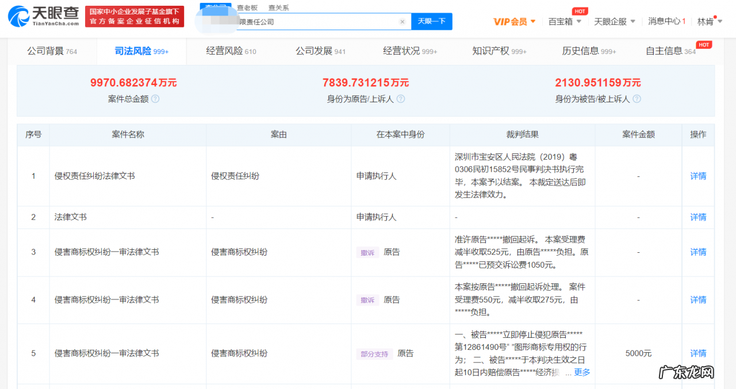Viewport: 736px width, 389px height.
Task: Click the 天眼一下 search button
Action: point(432,21)
